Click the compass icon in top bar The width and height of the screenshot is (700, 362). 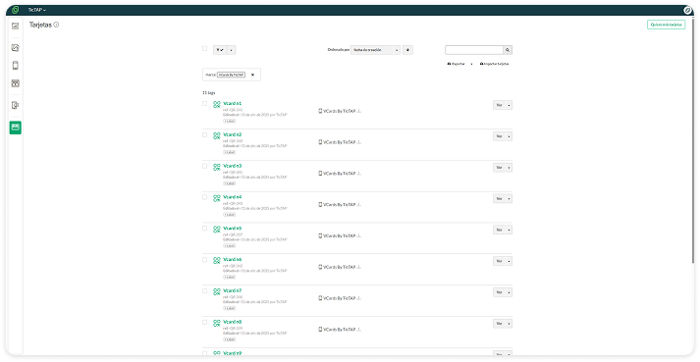687,10
